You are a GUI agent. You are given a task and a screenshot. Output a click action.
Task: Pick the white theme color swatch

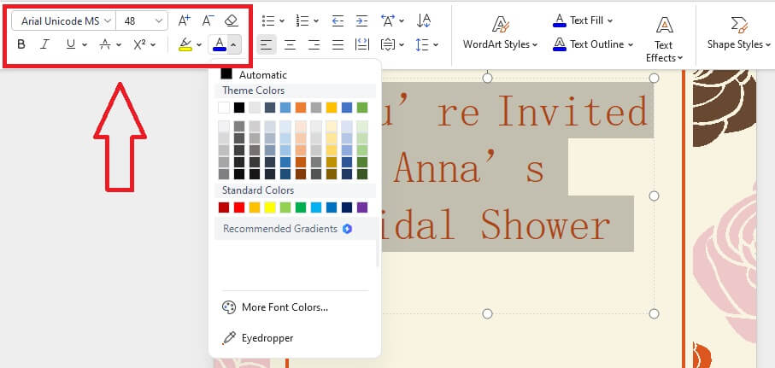pyautogui.click(x=224, y=108)
